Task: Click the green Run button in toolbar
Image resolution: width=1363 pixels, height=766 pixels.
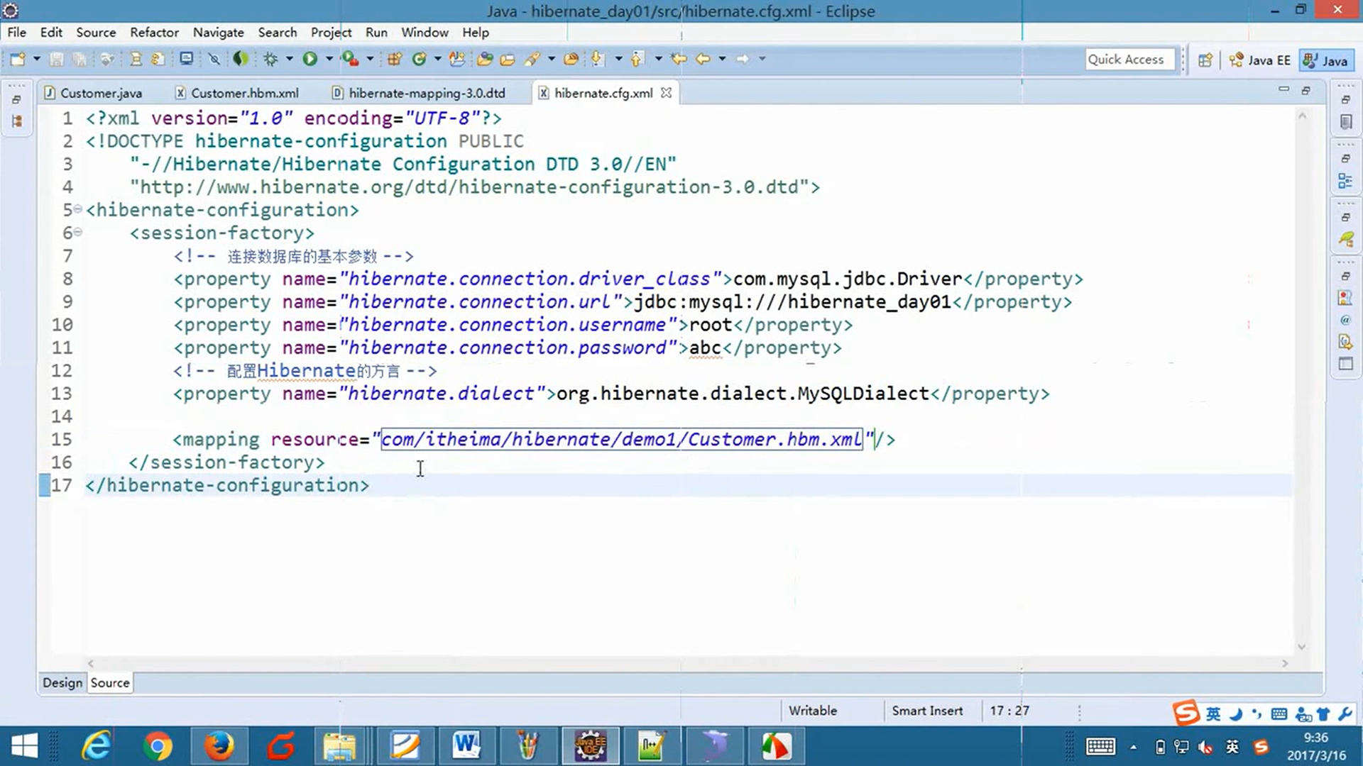Action: (x=310, y=59)
